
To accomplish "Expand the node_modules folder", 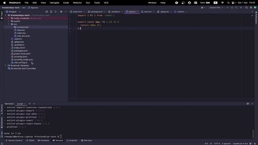I will 8,18.
